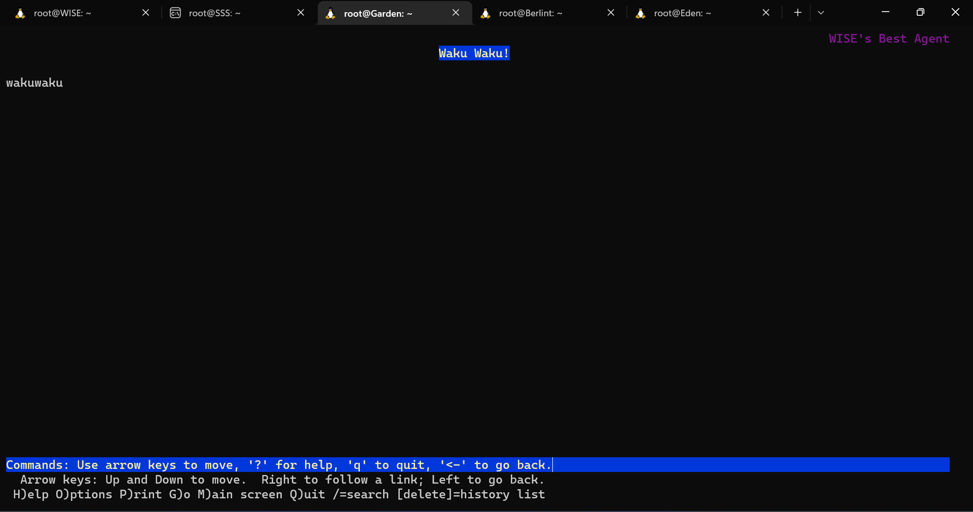Switch to the root@Eden tab

point(682,13)
